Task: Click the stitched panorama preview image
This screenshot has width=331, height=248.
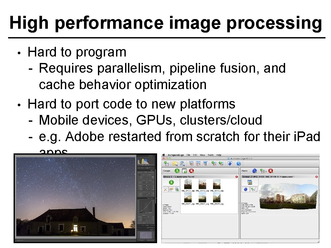Action: [288, 196]
